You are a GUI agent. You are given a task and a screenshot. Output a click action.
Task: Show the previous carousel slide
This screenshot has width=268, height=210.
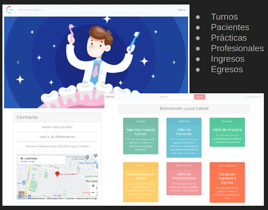[x=18, y=62]
